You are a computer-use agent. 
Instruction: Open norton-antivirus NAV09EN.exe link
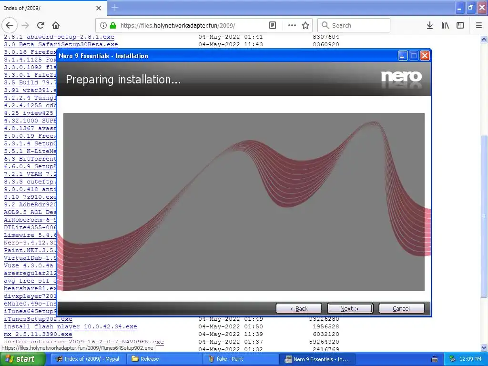pos(84,342)
